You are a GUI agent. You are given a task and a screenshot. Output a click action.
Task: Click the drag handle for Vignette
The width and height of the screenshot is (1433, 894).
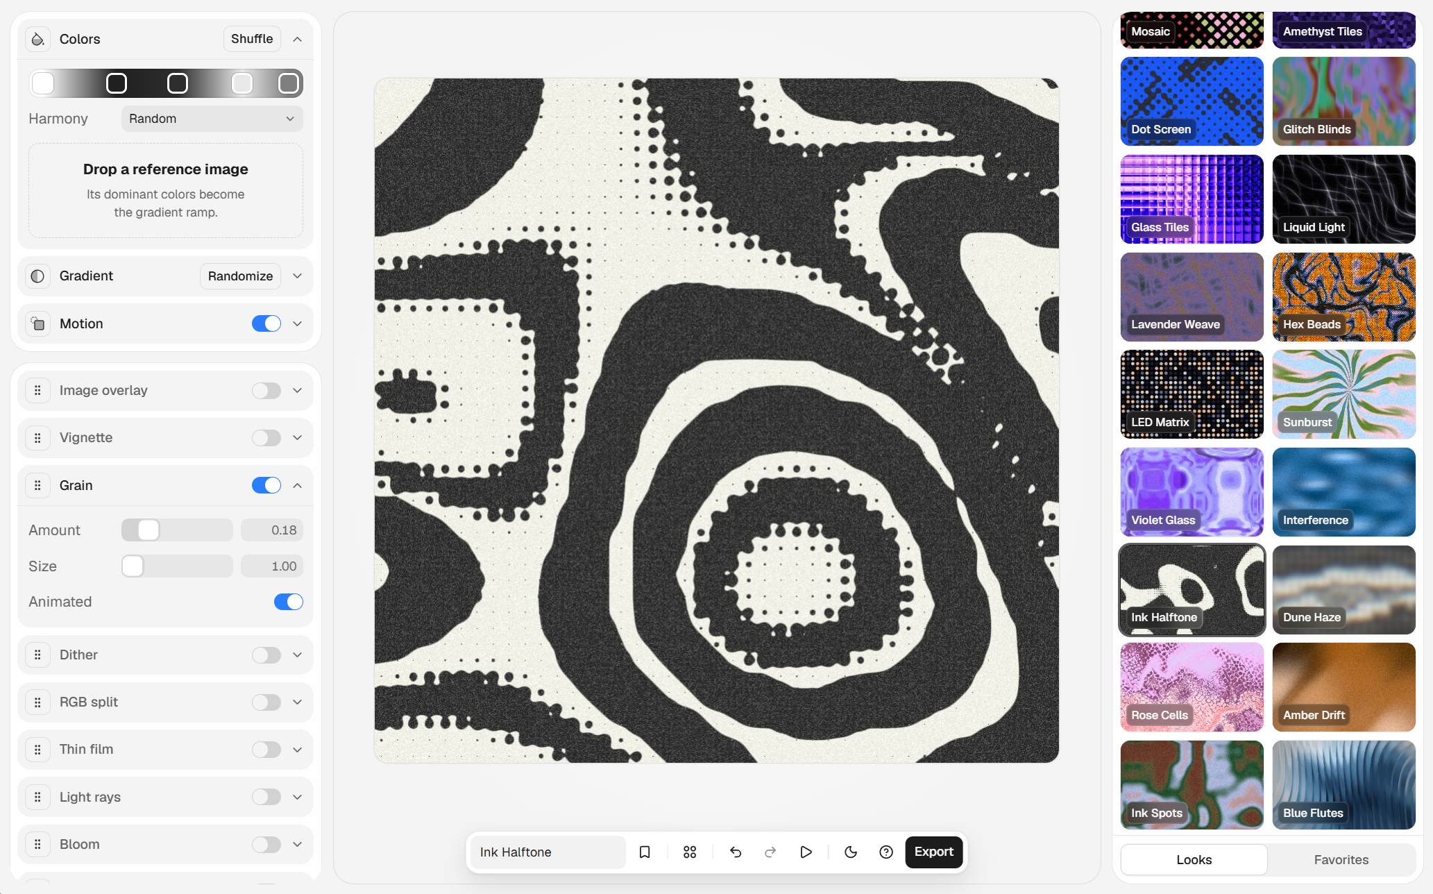pos(38,438)
